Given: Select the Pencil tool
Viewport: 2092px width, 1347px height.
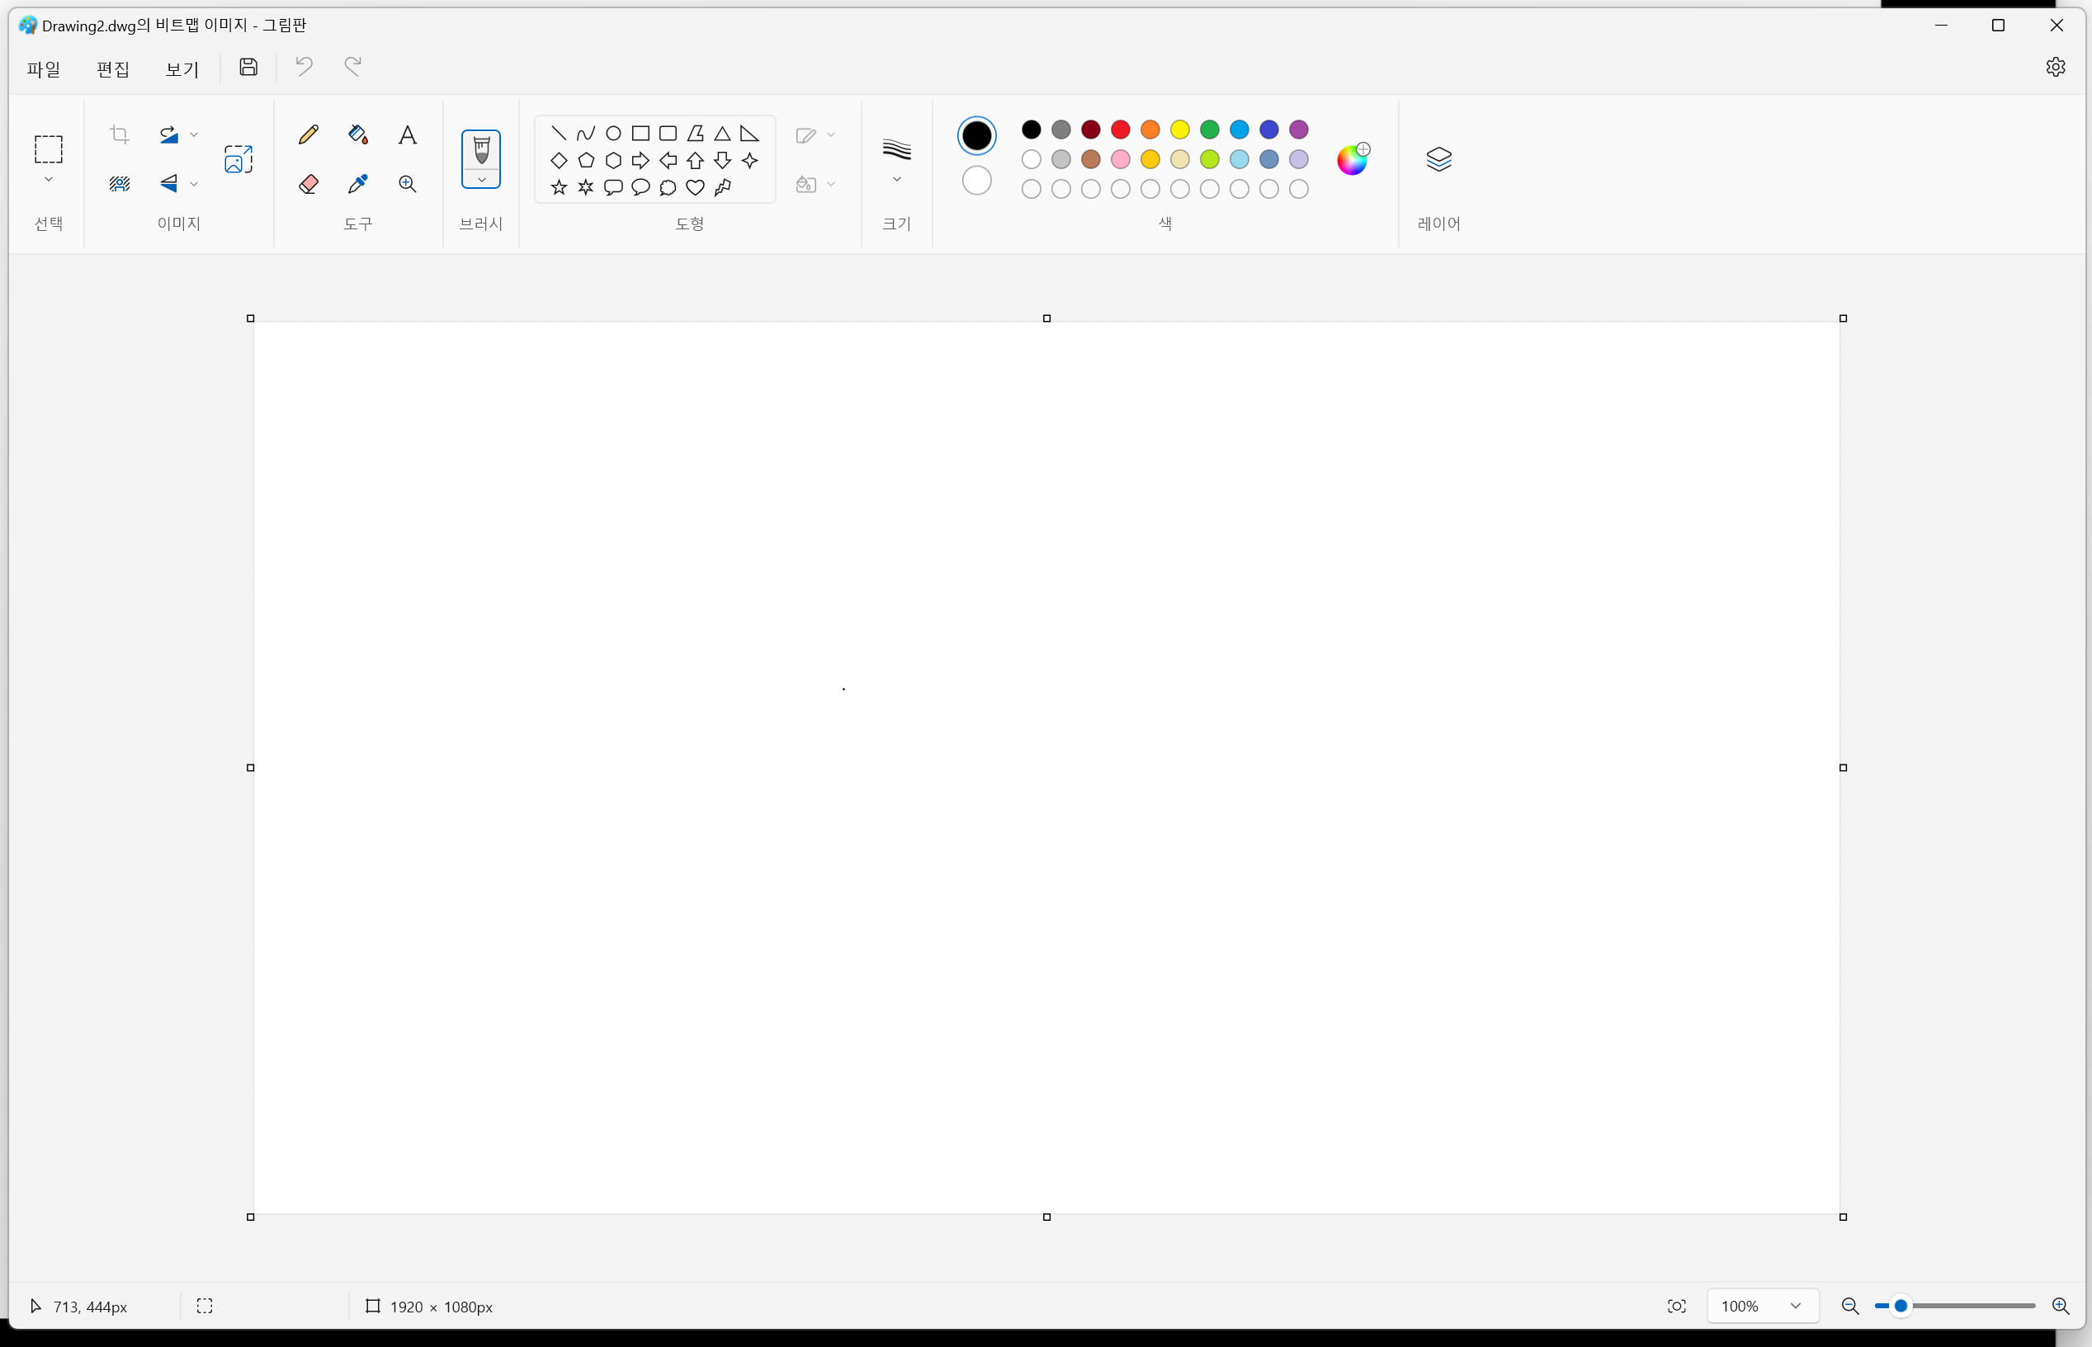Looking at the screenshot, I should click(308, 134).
